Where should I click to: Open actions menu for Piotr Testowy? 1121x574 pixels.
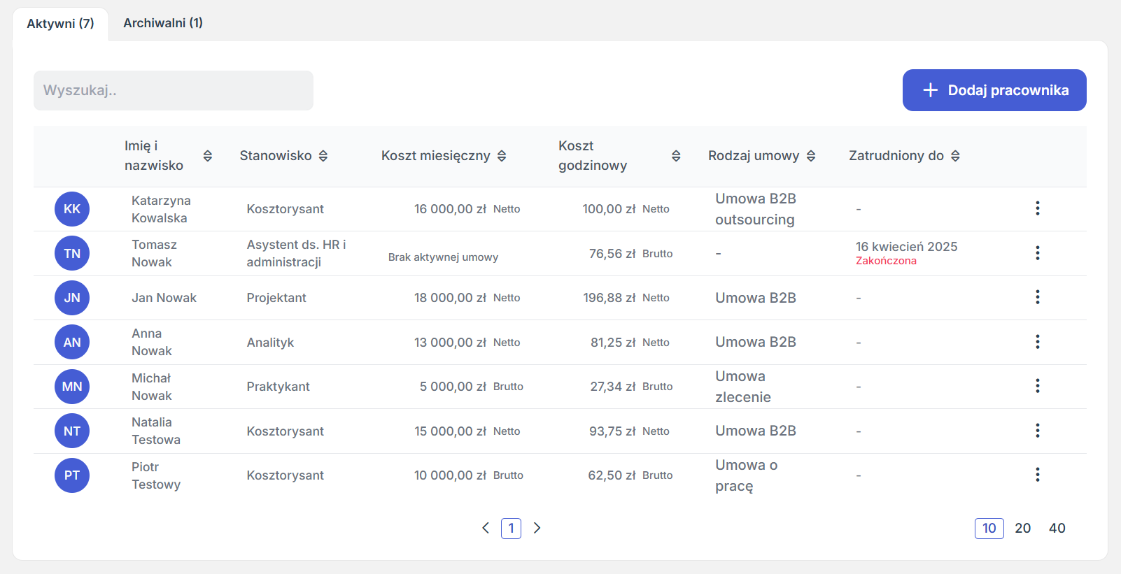pyautogui.click(x=1037, y=475)
